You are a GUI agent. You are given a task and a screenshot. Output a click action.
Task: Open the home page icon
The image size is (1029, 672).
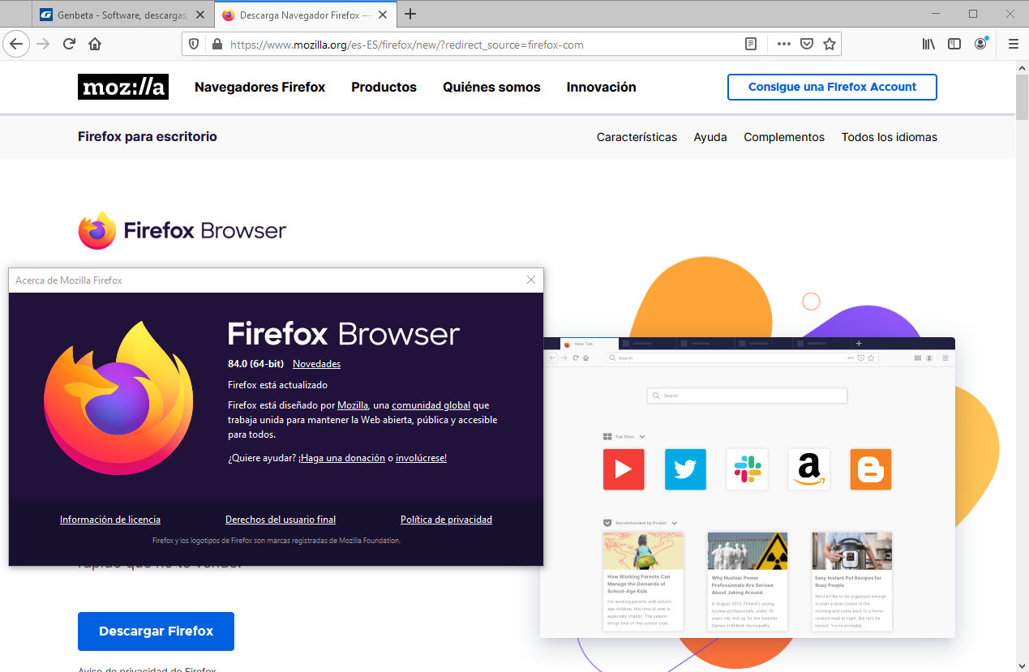coord(96,45)
